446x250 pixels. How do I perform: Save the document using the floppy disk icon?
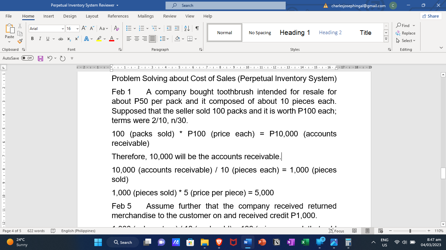tap(40, 58)
